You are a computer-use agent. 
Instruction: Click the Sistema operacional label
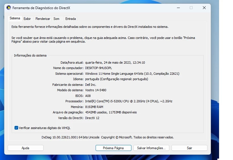coord(69,74)
